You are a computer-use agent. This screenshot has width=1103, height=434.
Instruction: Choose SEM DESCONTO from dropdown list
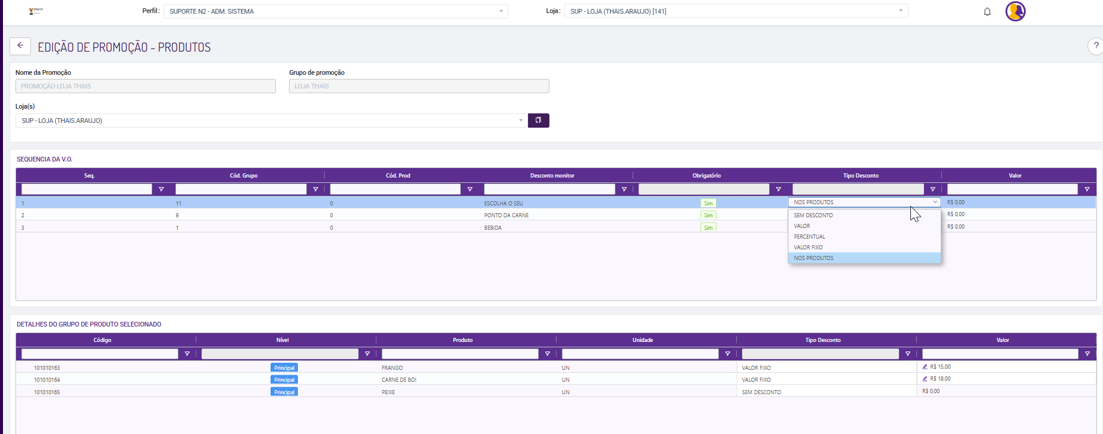click(865, 216)
